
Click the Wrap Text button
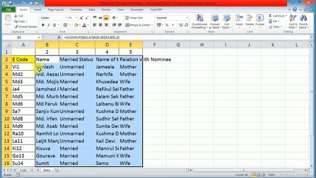134,18
